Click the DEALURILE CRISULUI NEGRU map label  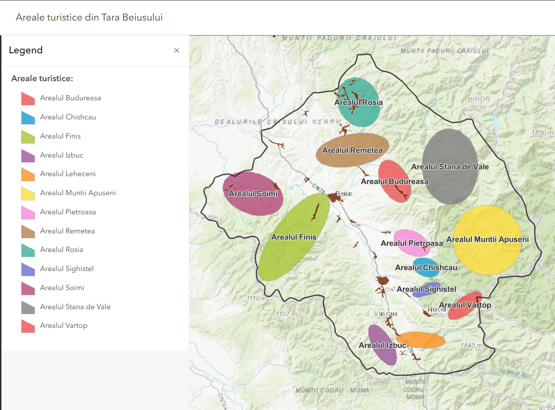277,121
